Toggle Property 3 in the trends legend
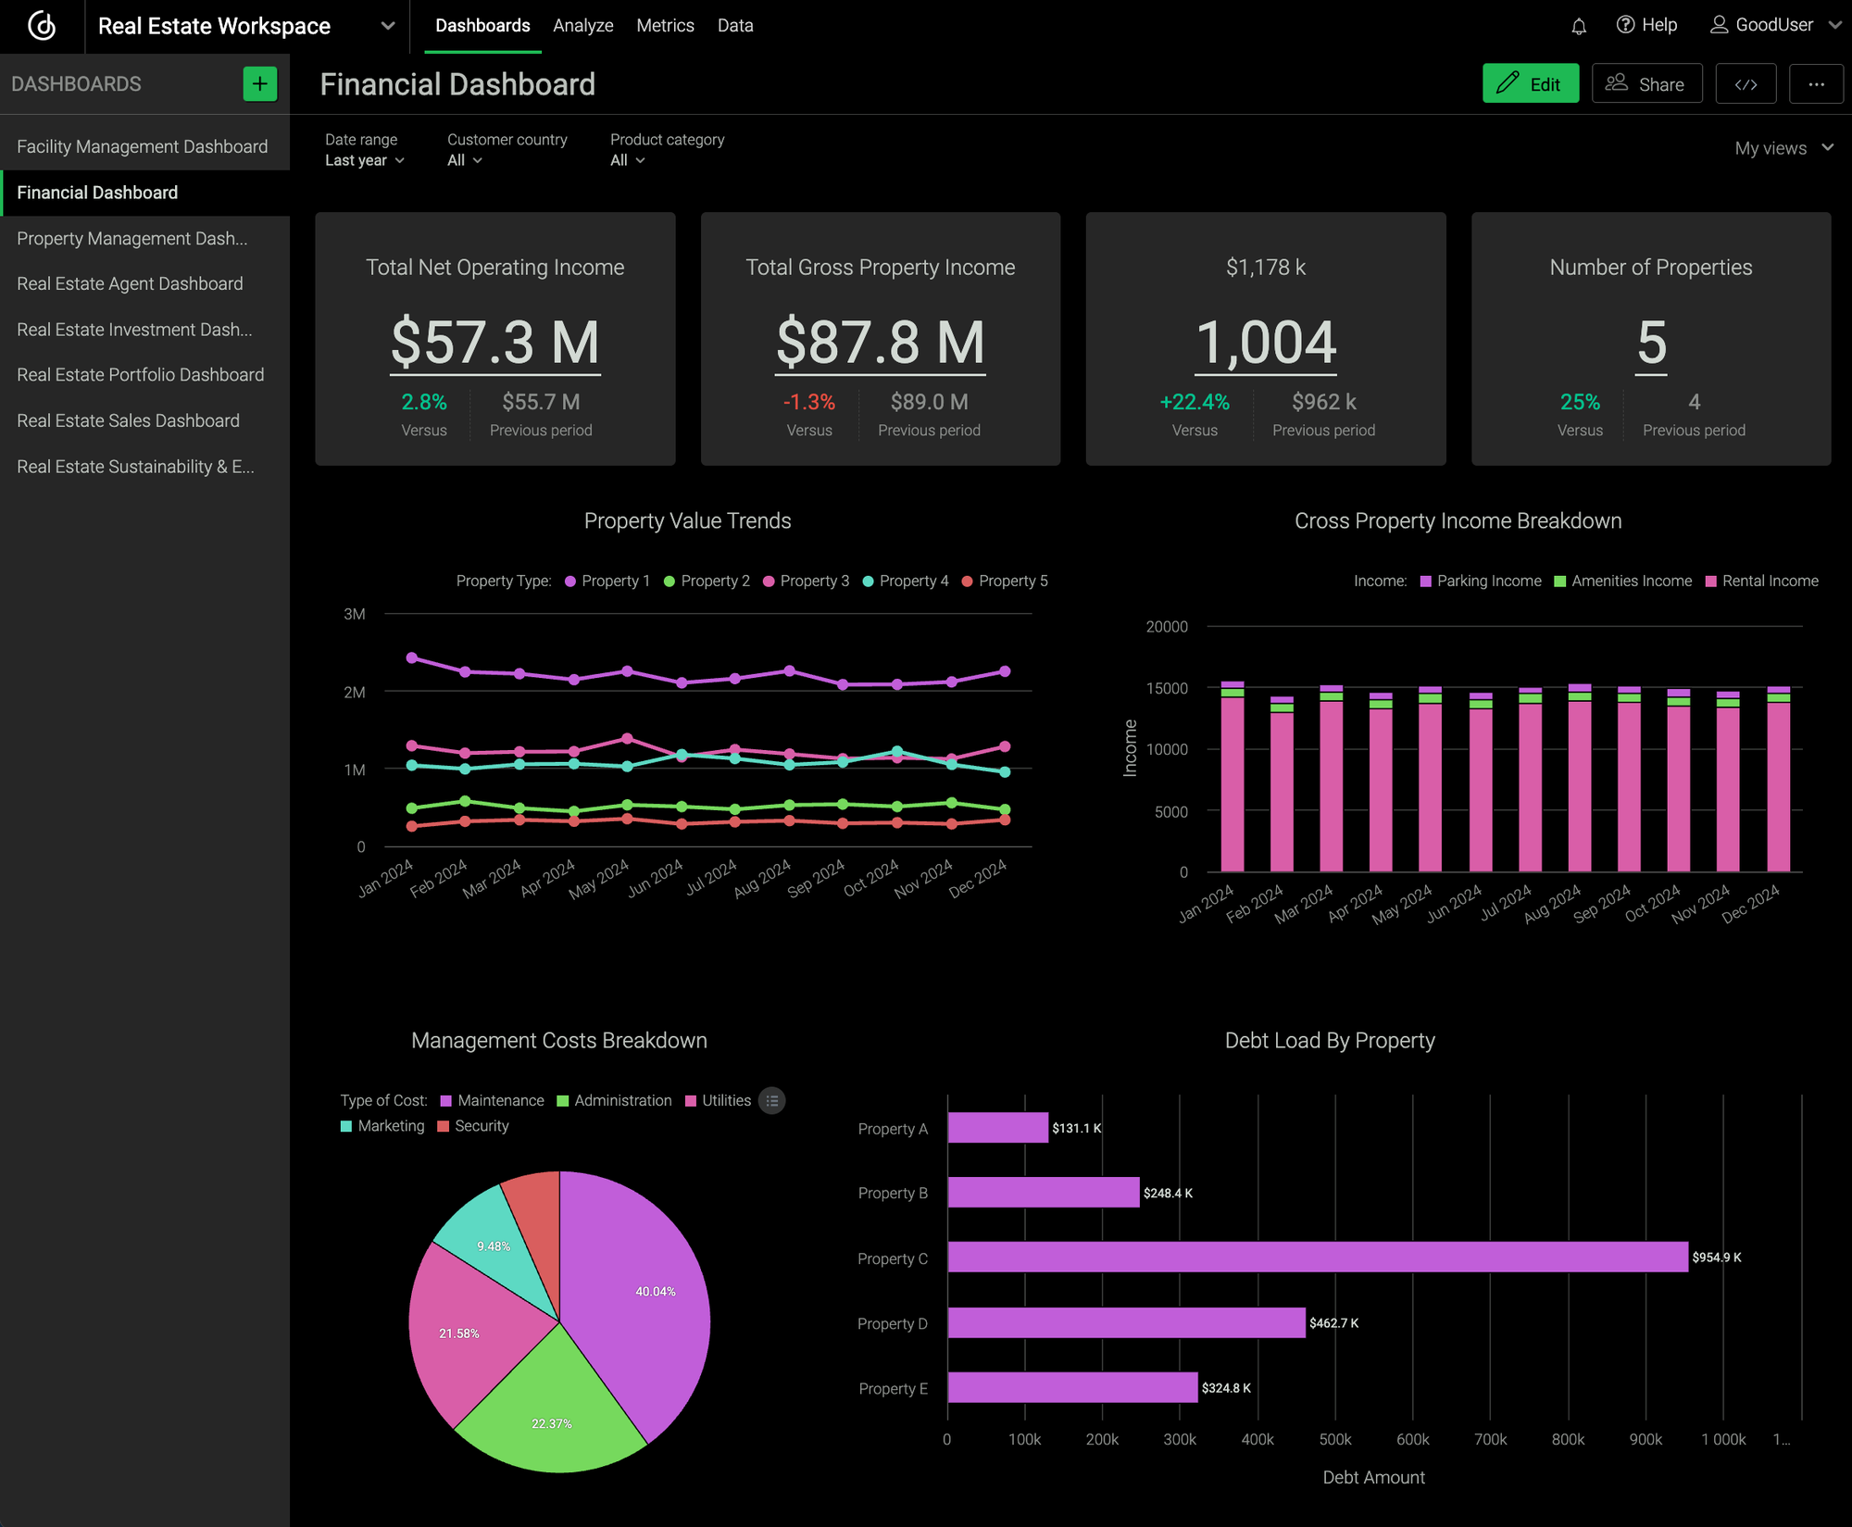The image size is (1852, 1527). click(806, 581)
